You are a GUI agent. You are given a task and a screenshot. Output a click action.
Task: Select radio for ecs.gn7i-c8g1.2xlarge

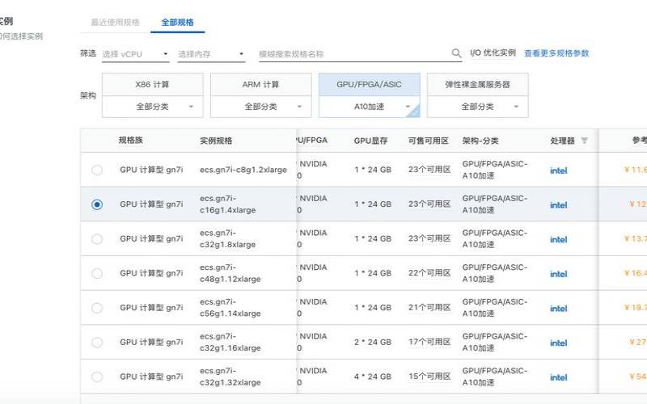coord(97,170)
